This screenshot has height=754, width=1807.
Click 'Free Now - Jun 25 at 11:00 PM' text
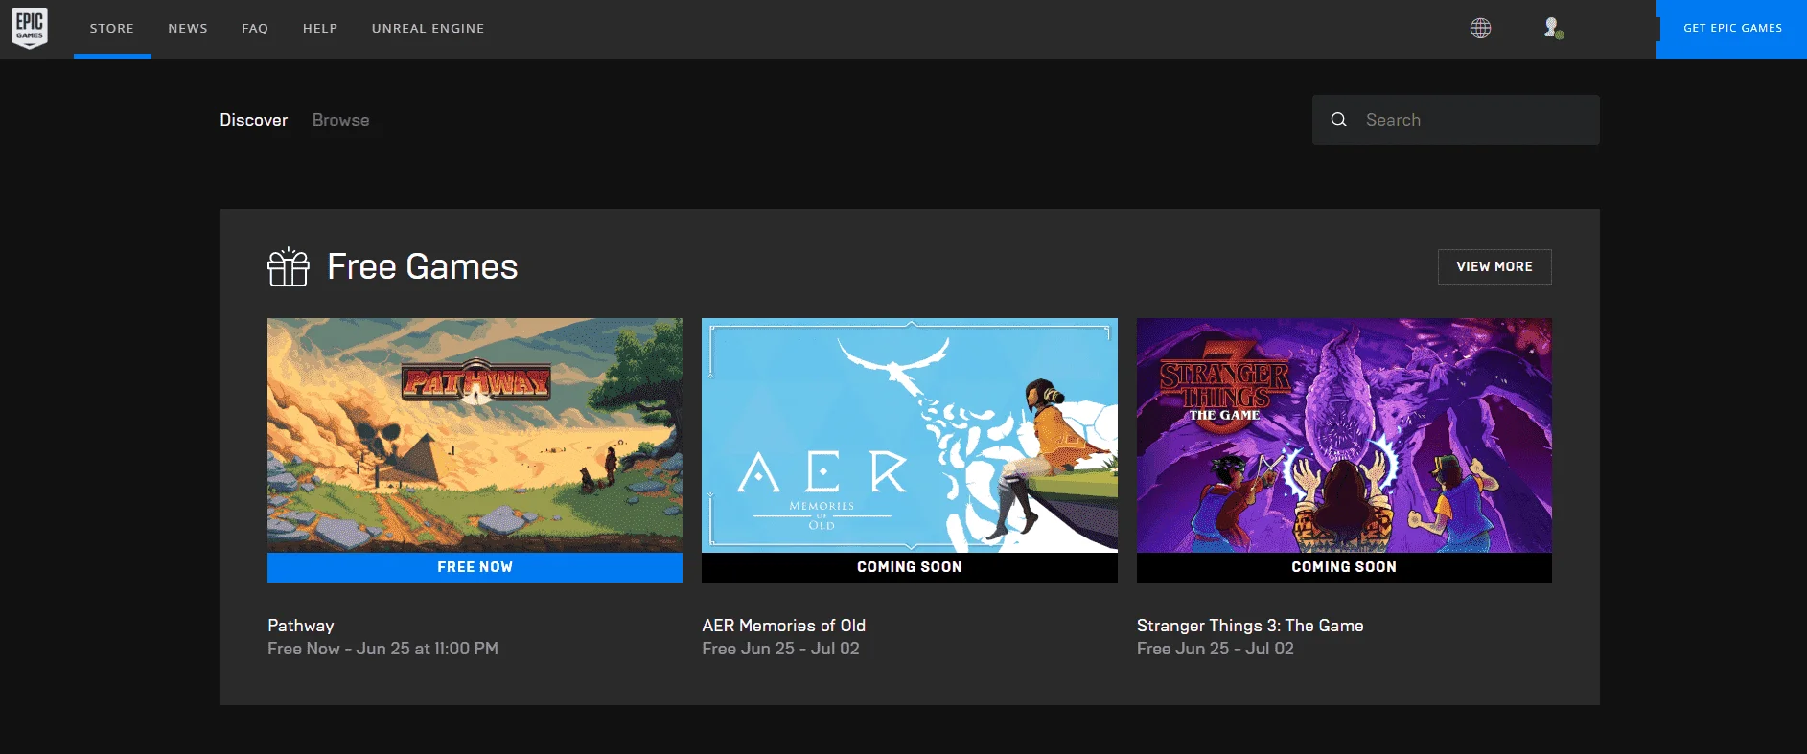pyautogui.click(x=382, y=649)
